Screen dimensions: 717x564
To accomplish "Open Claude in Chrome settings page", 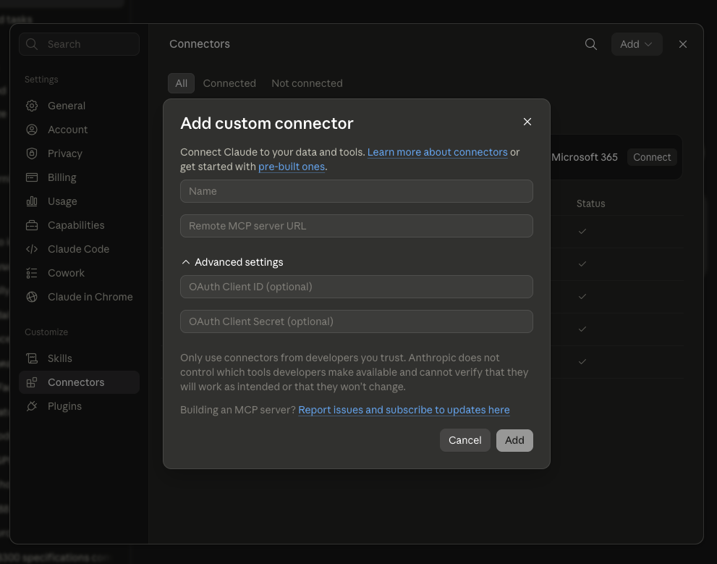I will point(79,297).
